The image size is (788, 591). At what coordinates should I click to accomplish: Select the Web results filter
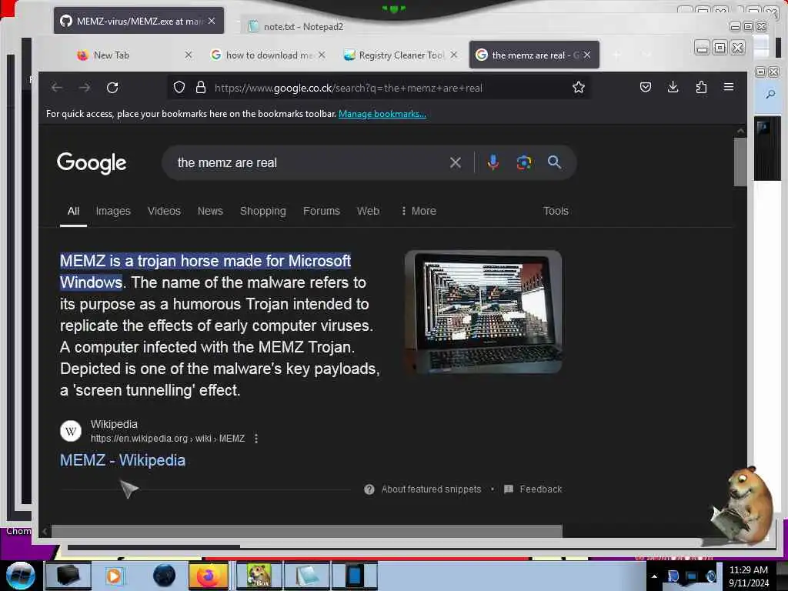tap(368, 211)
